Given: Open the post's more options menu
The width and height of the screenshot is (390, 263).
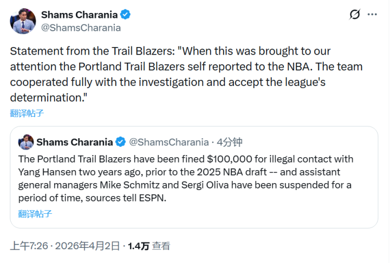Looking at the screenshot, I should click(372, 15).
